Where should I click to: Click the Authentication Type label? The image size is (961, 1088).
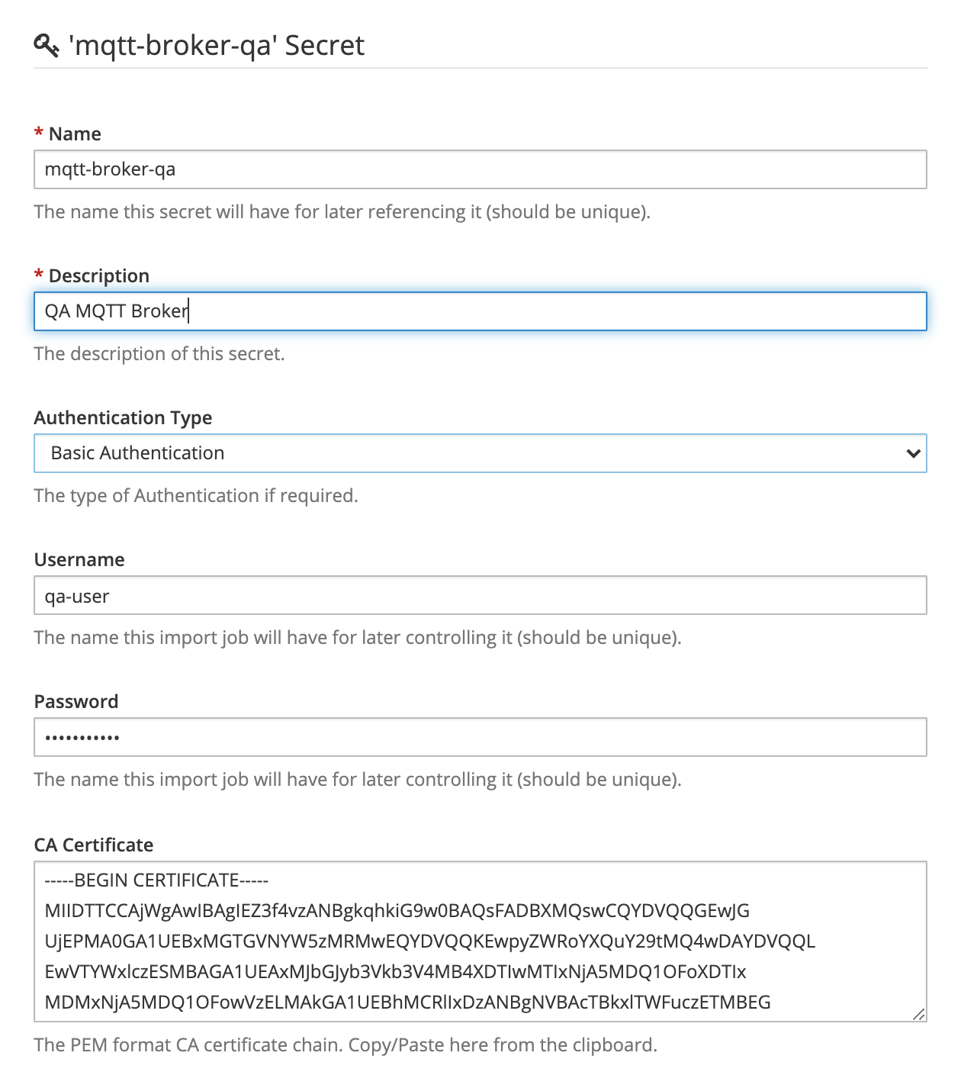coord(123,417)
